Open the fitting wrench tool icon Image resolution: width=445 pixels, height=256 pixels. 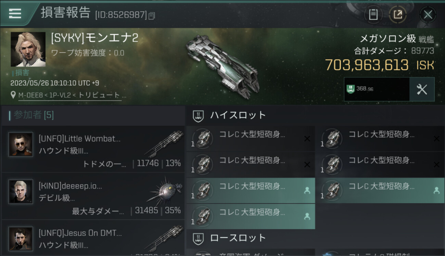coord(422,89)
